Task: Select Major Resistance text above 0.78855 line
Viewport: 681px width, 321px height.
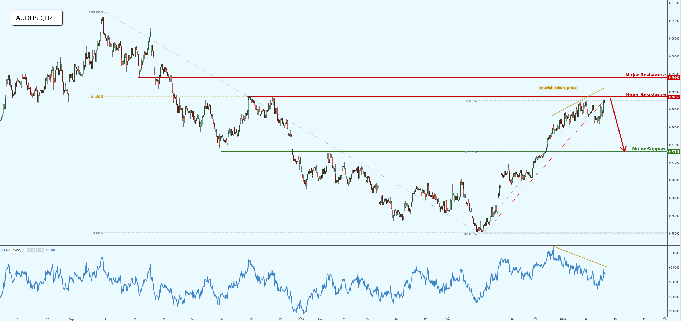Action: pos(645,95)
